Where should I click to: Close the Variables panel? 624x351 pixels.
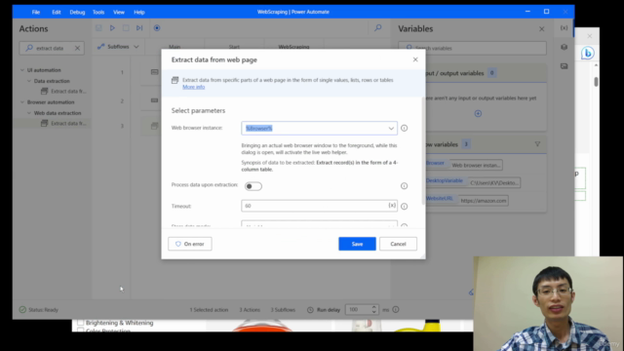[x=542, y=29]
